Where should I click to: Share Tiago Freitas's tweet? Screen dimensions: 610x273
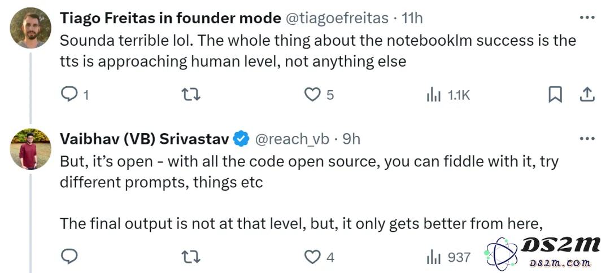[587, 94]
